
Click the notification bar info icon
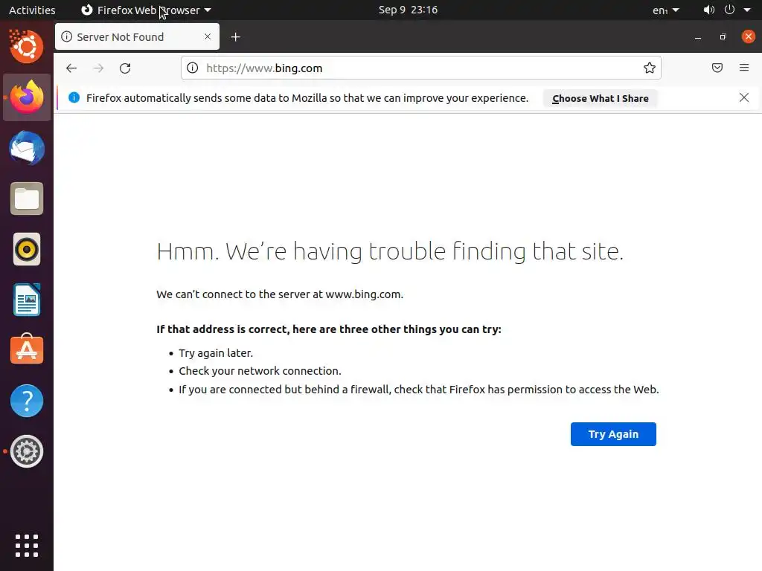click(74, 97)
